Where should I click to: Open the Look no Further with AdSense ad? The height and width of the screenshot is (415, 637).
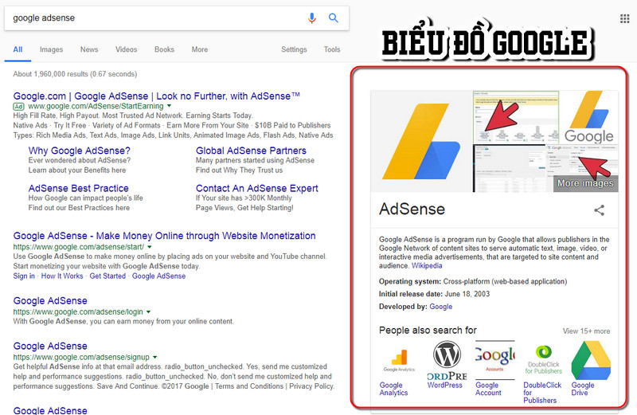pyautogui.click(x=156, y=96)
